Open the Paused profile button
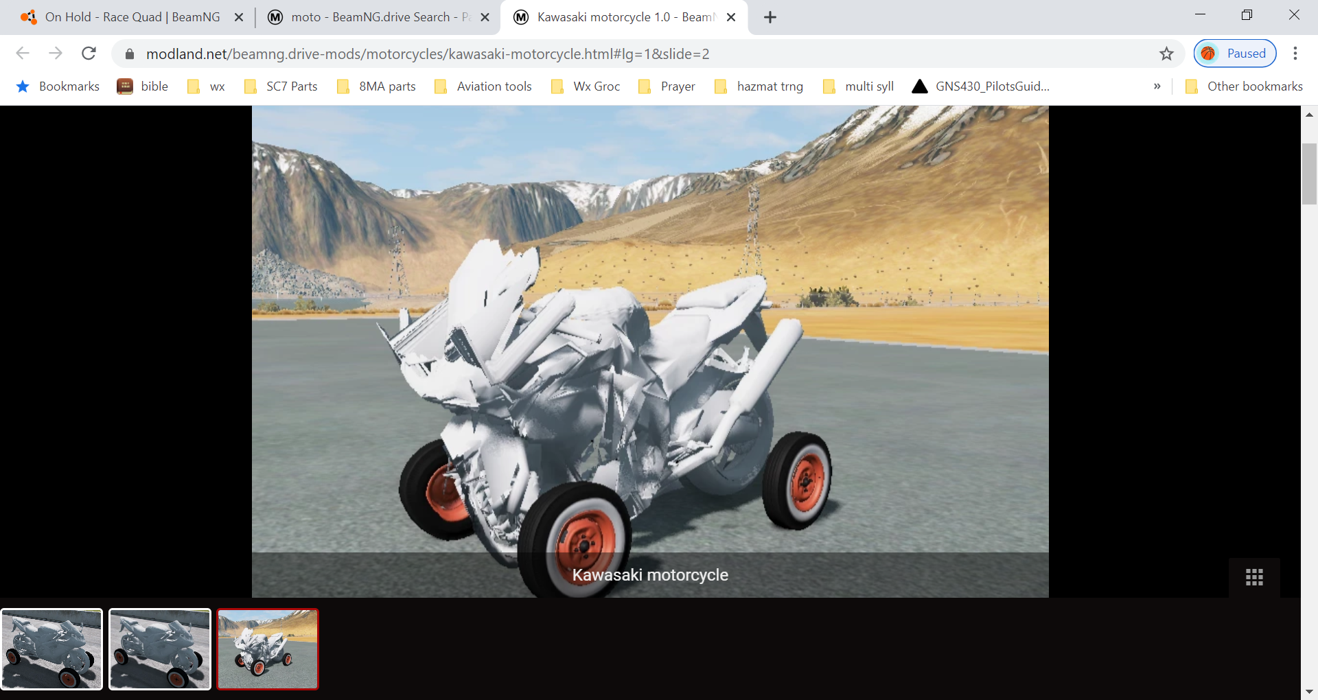This screenshot has height=700, width=1318. click(1235, 54)
